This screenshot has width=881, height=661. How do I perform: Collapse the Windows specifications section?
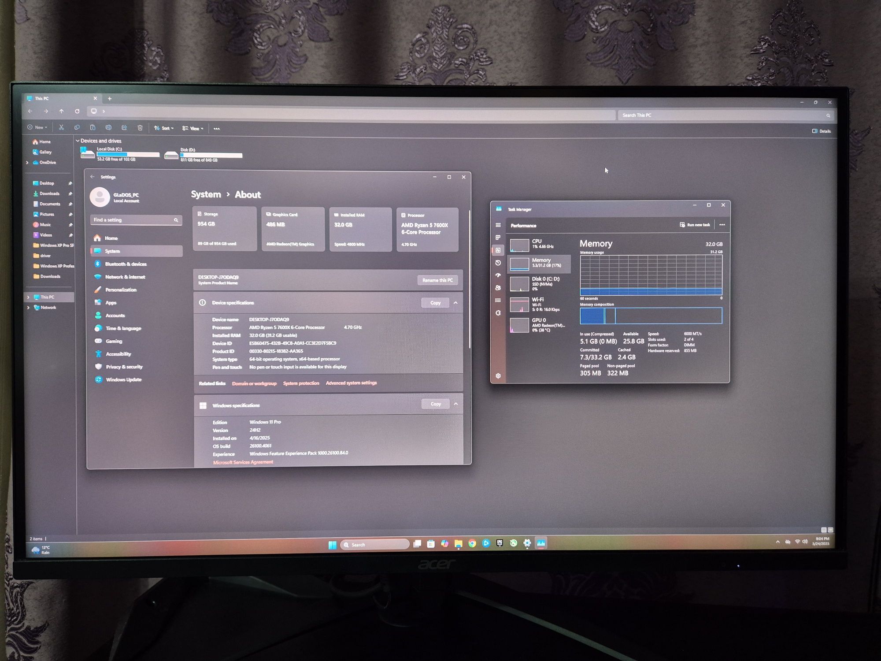click(456, 404)
